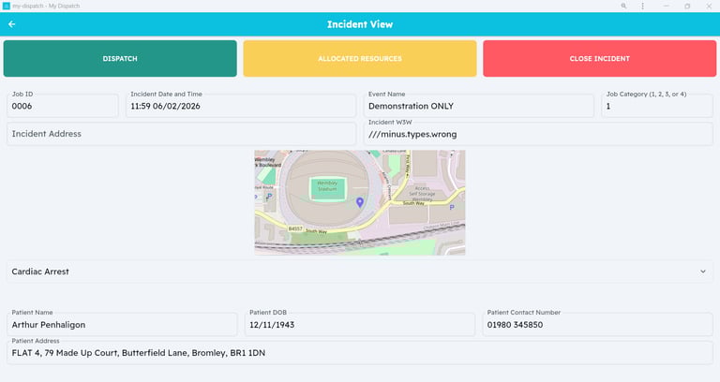
Task: Click the Incident W3W field
Action: coord(537,134)
